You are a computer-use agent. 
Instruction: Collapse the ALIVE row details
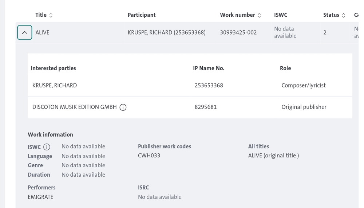pos(25,32)
